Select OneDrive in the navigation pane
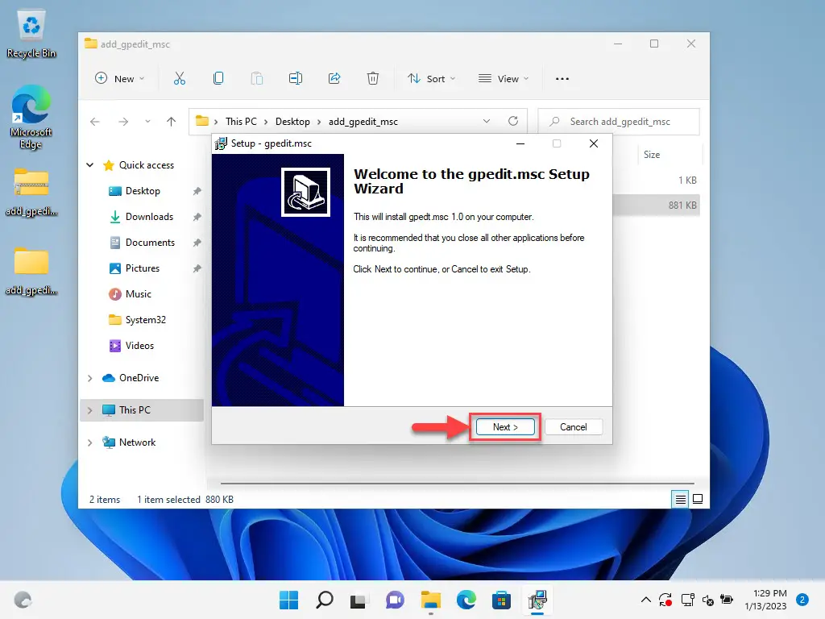This screenshot has height=619, width=825. click(139, 377)
